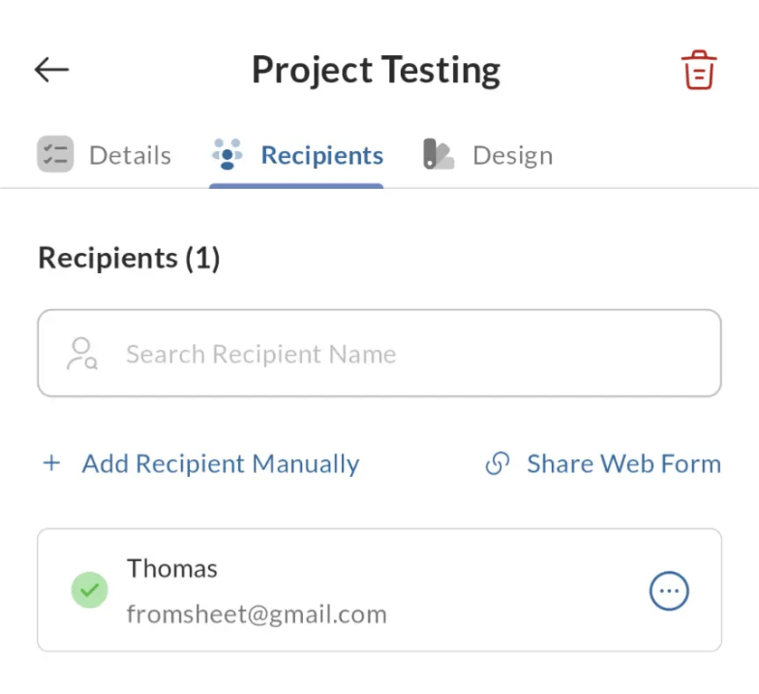
Task: Click the fromsheet@gmail.com email address
Action: (x=257, y=614)
